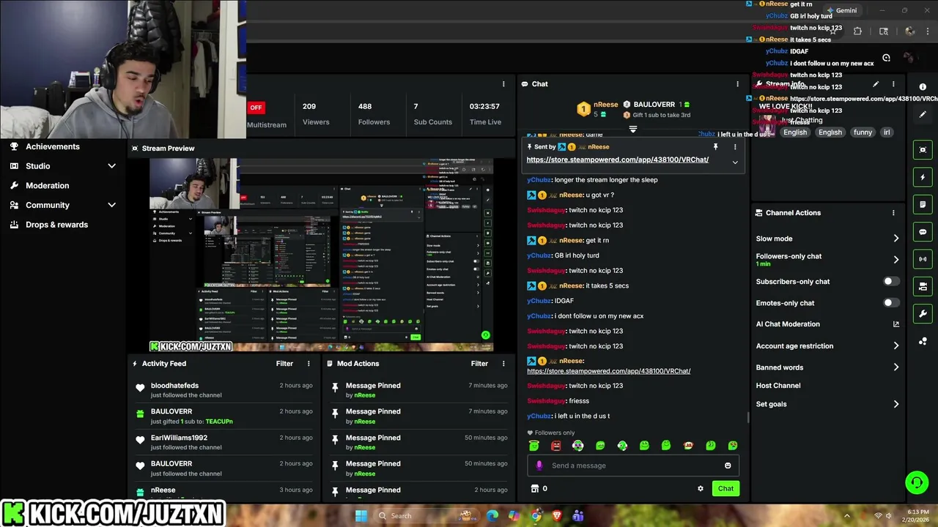Image resolution: width=938 pixels, height=527 pixels.
Task: Click the info icon in the right toolbar
Action: click(x=923, y=87)
